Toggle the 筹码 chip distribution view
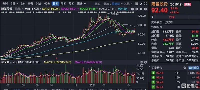The image size is (200, 90). point(98,4)
